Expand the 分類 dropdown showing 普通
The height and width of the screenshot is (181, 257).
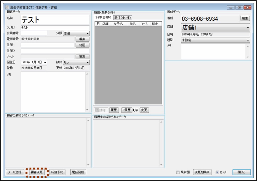coord(76,34)
